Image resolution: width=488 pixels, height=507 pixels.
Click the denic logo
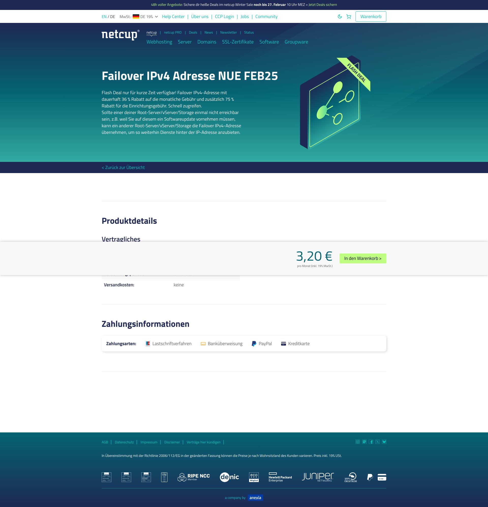coord(230,477)
